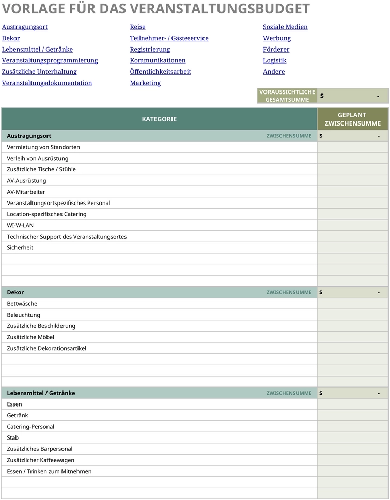Select the Beleuchtung row
390x500 pixels.
tap(159, 315)
